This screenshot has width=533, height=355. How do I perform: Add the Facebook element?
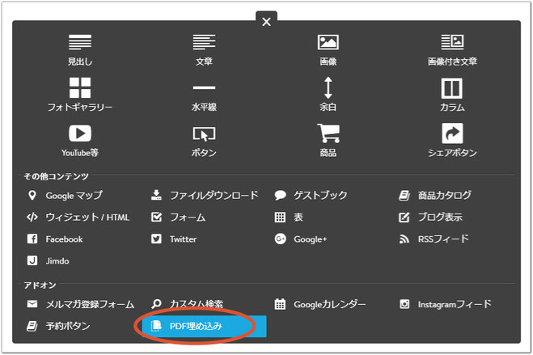tap(55, 239)
